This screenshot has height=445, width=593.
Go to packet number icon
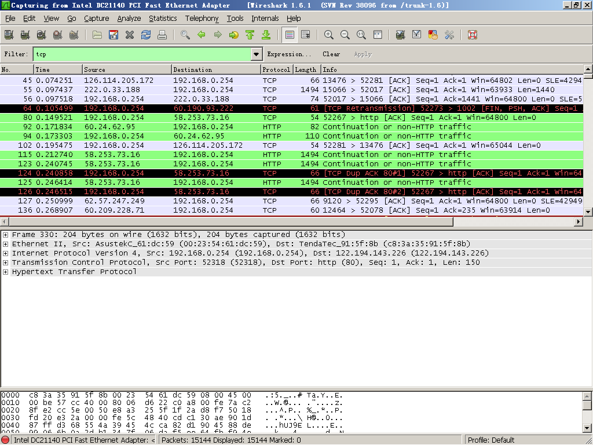pyautogui.click(x=234, y=35)
